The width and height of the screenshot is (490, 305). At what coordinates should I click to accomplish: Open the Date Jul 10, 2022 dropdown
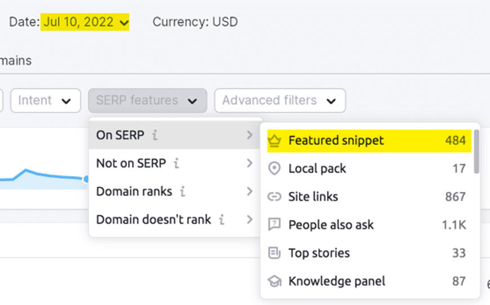pos(85,23)
